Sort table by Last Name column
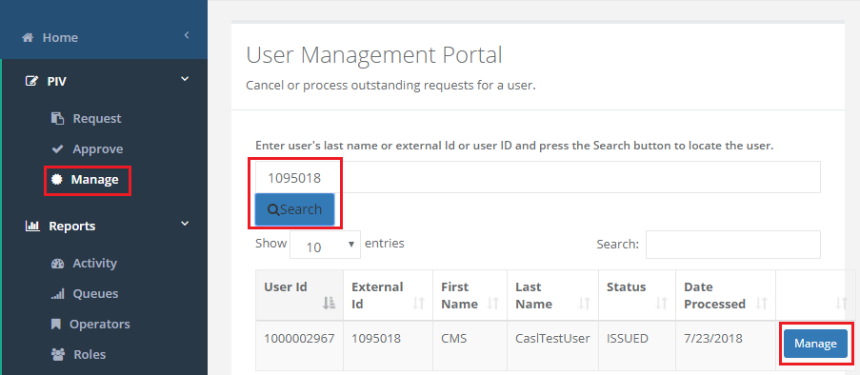 552,295
